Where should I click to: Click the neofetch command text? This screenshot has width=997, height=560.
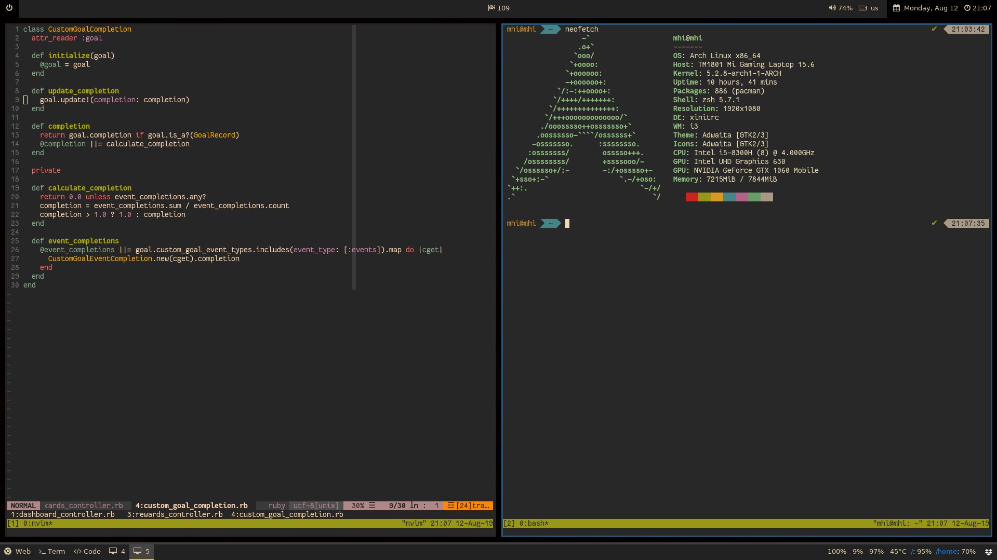pyautogui.click(x=581, y=29)
